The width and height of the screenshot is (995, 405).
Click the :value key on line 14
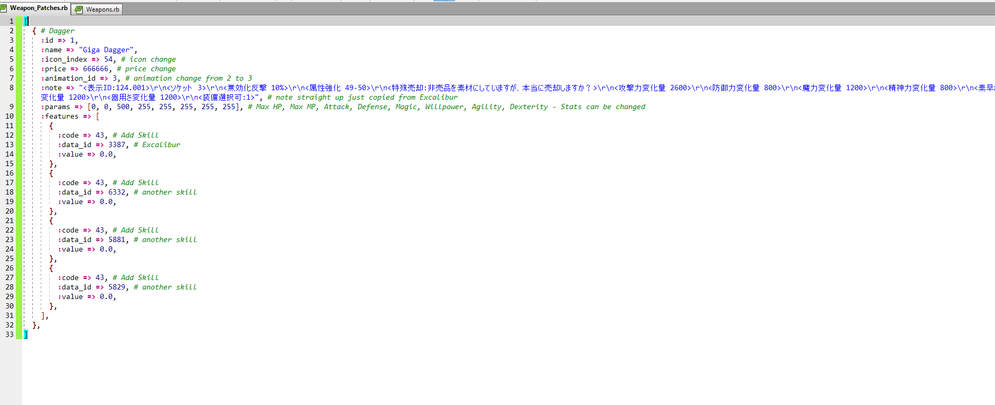70,154
